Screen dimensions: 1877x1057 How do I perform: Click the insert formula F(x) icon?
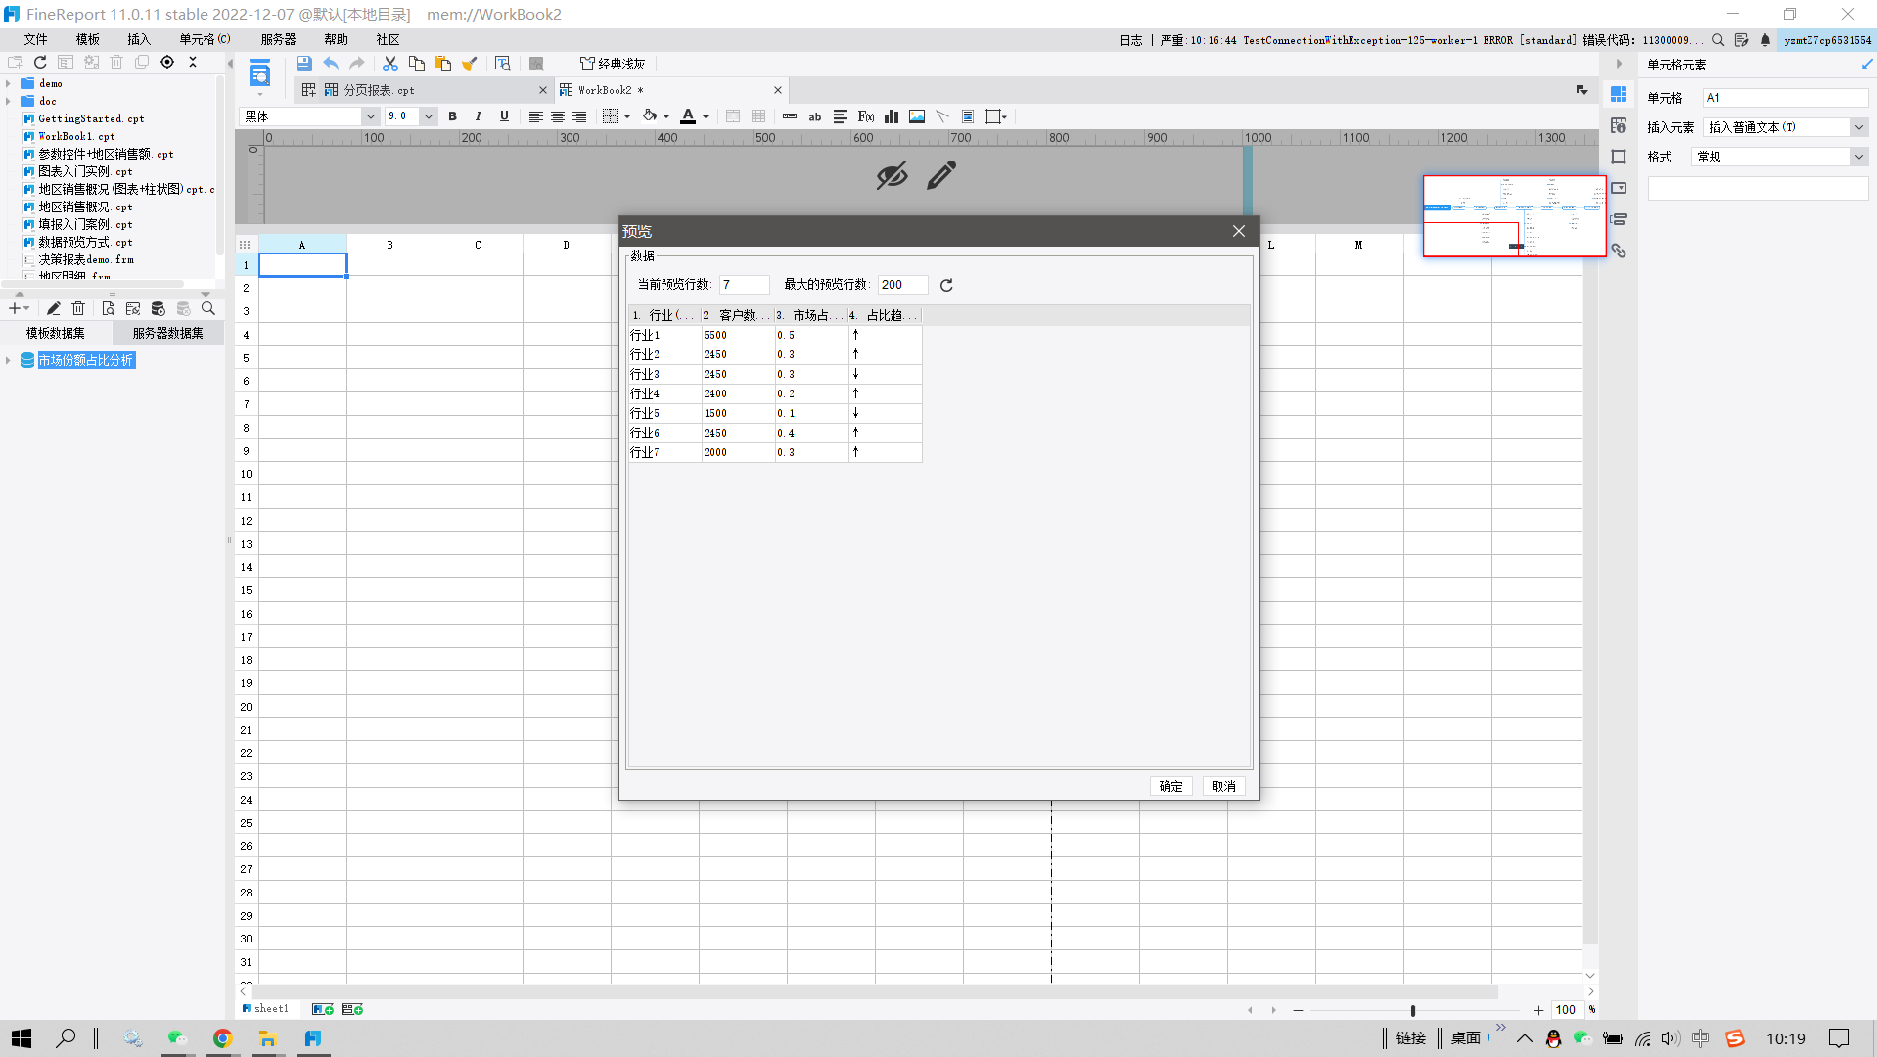pos(866,116)
